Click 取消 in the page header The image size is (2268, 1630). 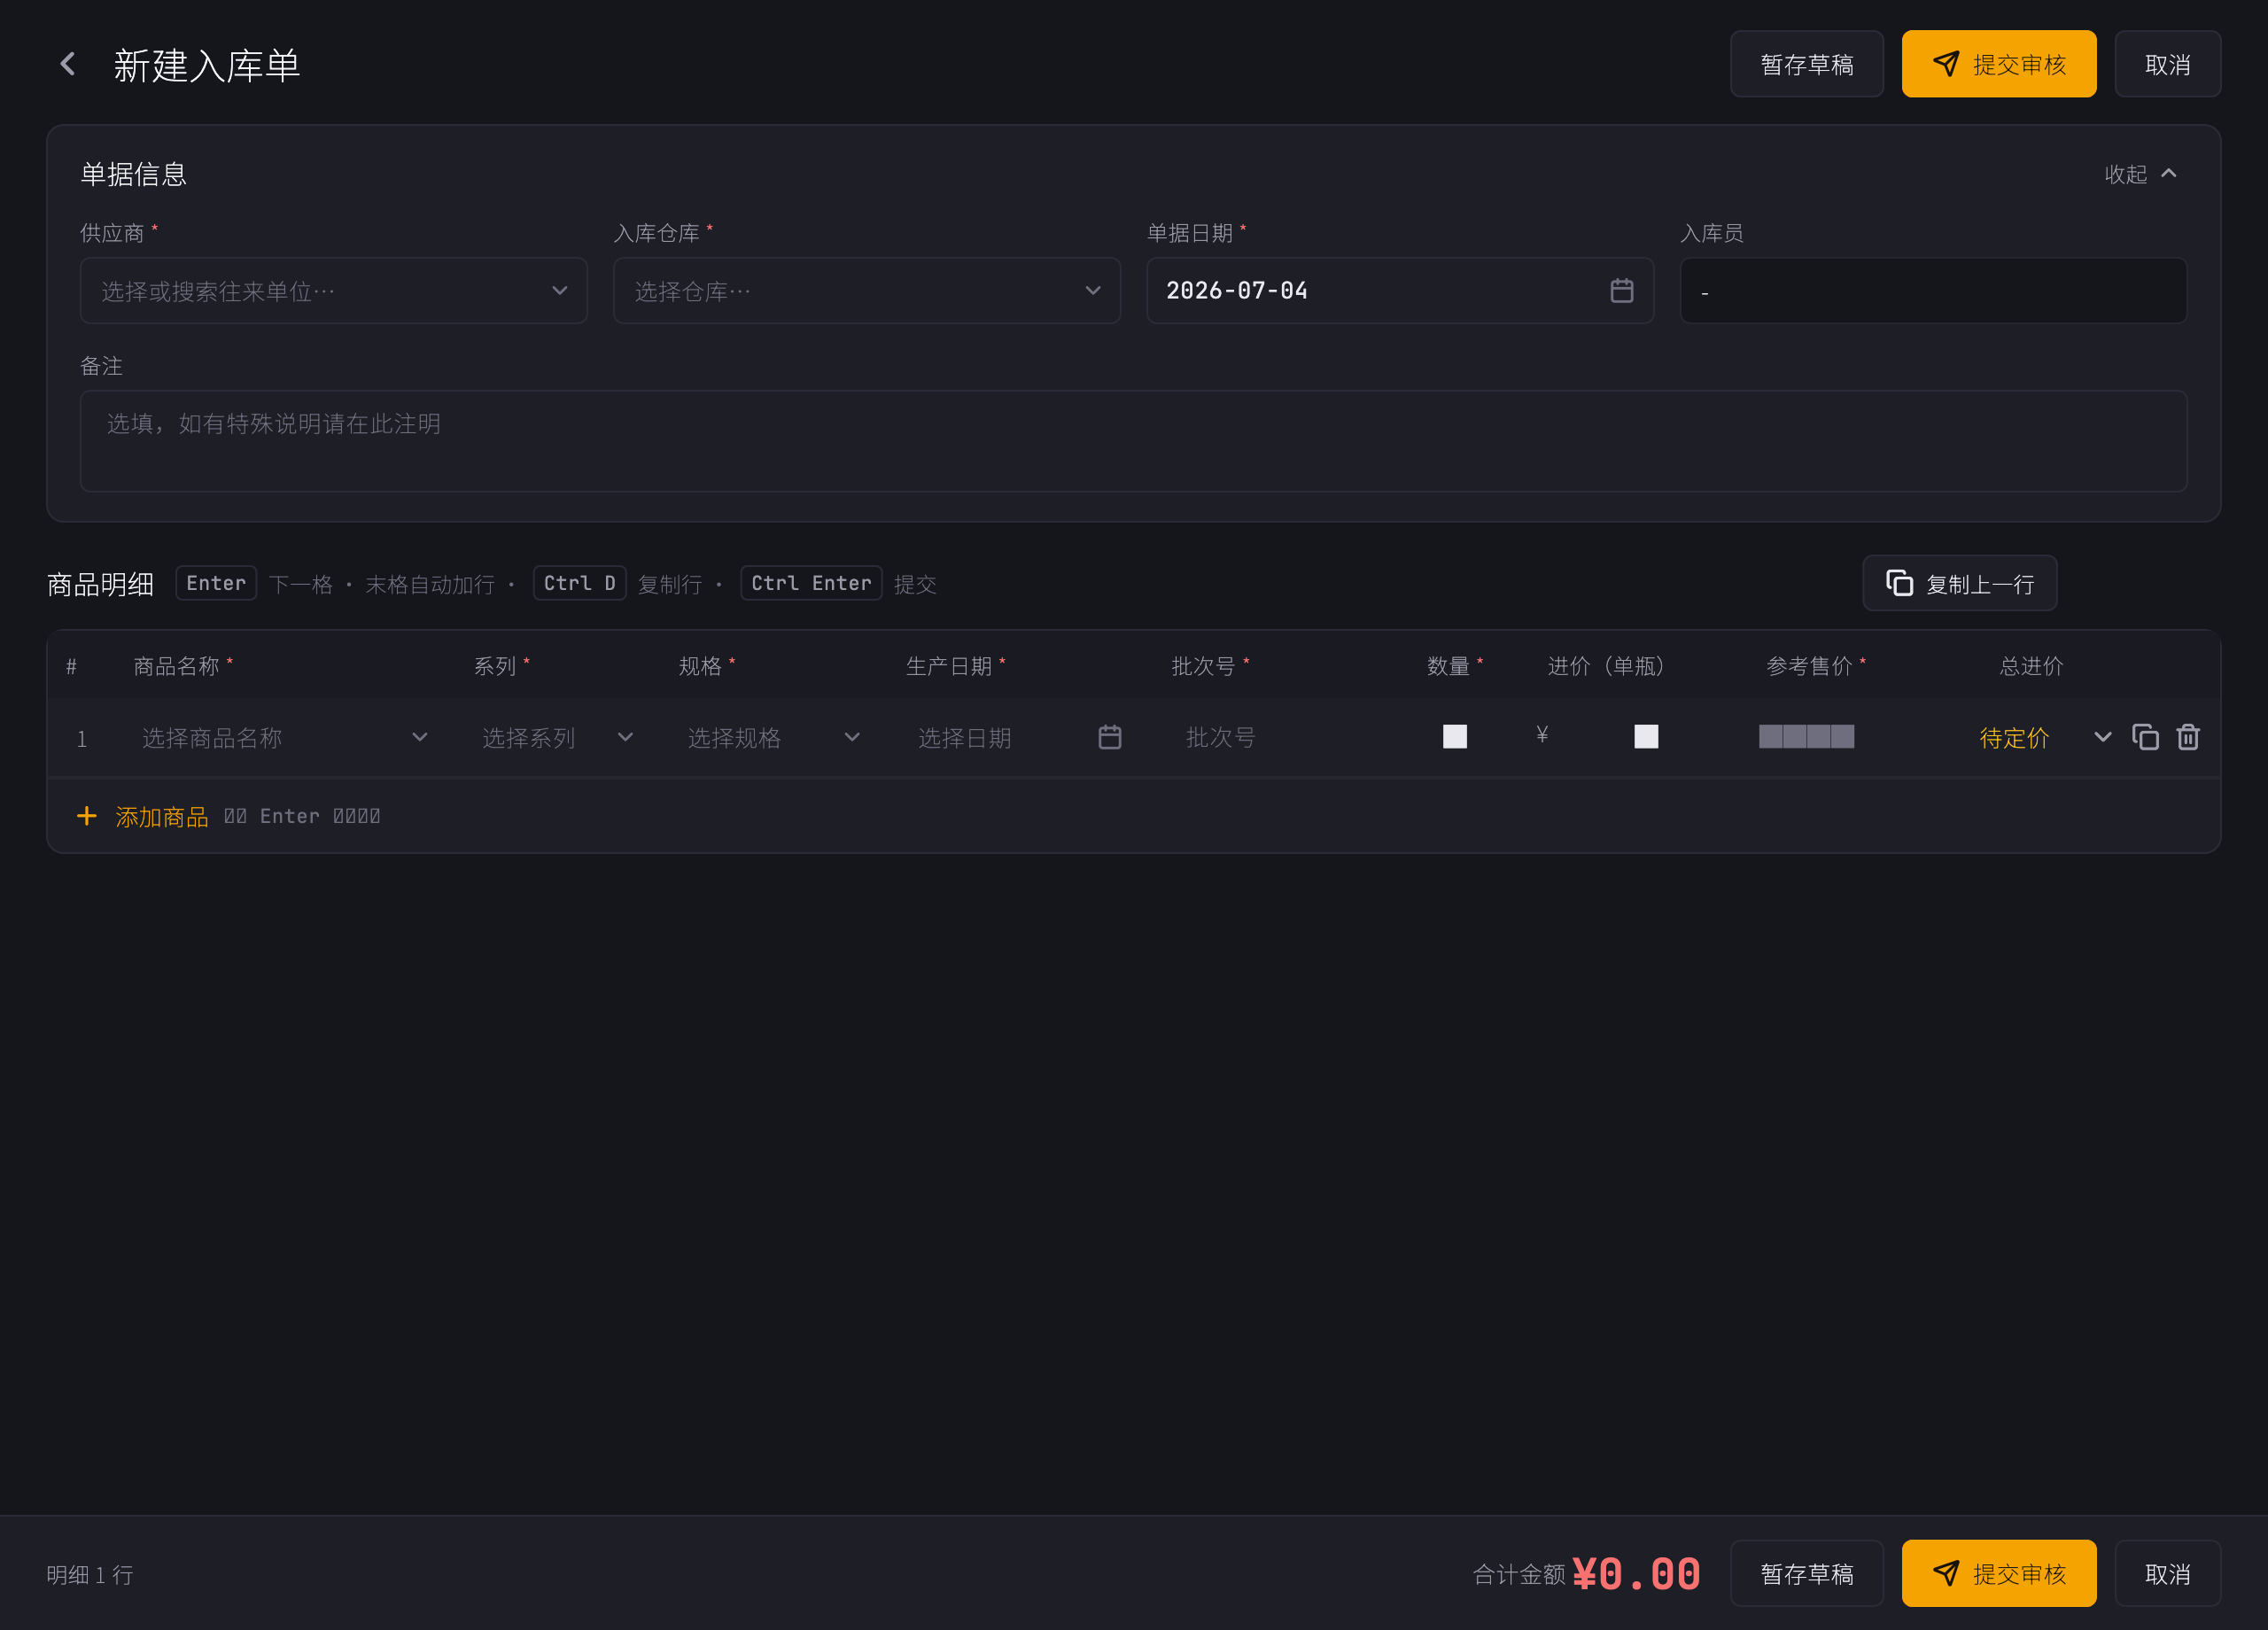click(2167, 64)
